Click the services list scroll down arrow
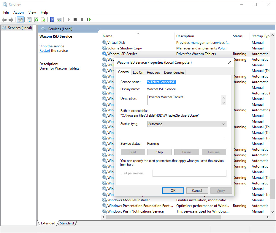The width and height of the screenshot is (276, 233). pos(273,212)
